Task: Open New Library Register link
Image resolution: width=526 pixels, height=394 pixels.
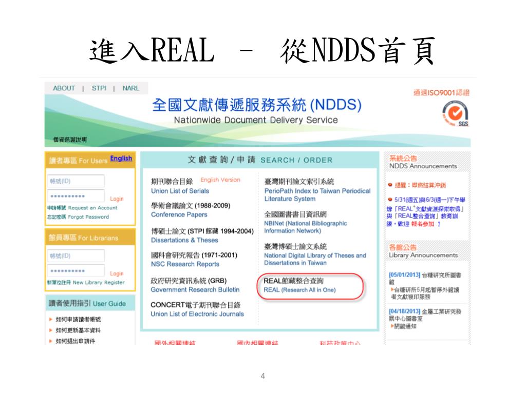Action: click(86, 283)
